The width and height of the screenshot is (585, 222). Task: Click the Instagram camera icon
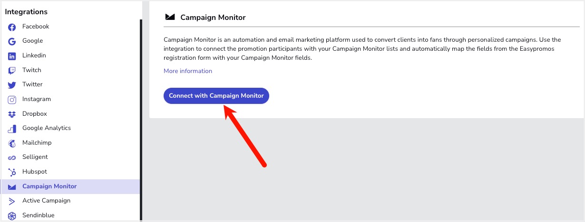tap(12, 100)
